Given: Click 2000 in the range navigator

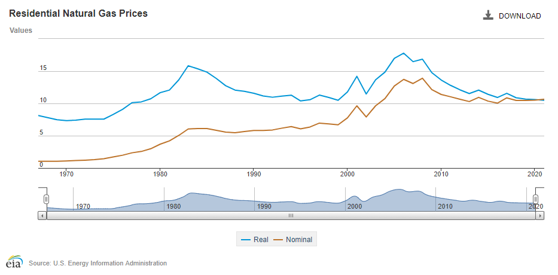Looking at the screenshot, I should click(x=355, y=206).
